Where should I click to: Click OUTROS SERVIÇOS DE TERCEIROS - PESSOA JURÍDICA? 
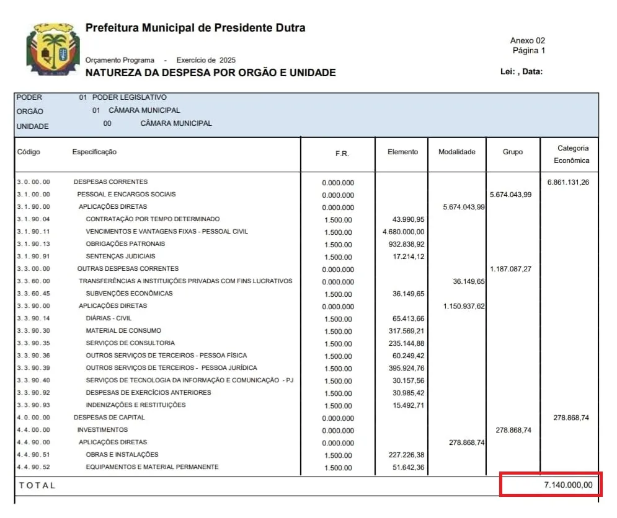pyautogui.click(x=171, y=368)
